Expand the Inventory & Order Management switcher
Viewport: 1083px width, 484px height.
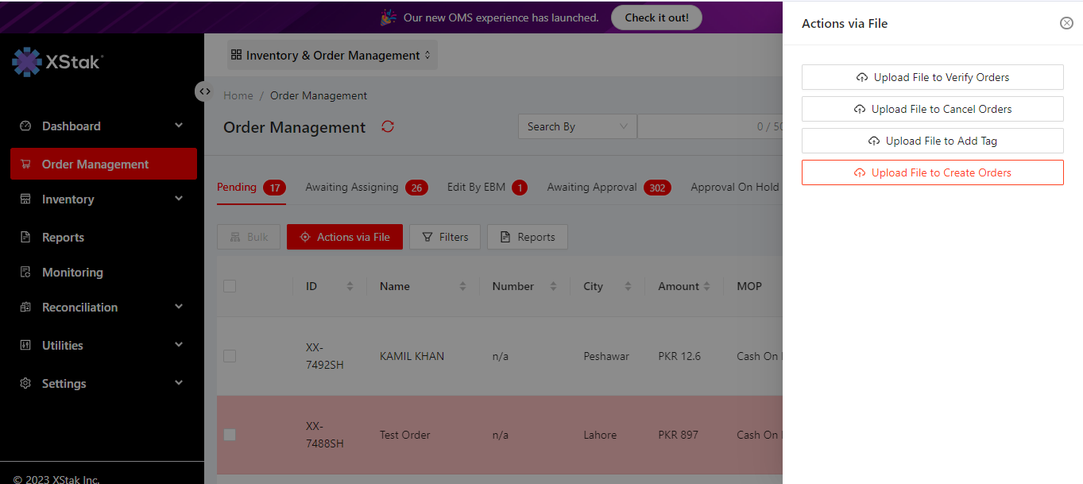tap(331, 56)
